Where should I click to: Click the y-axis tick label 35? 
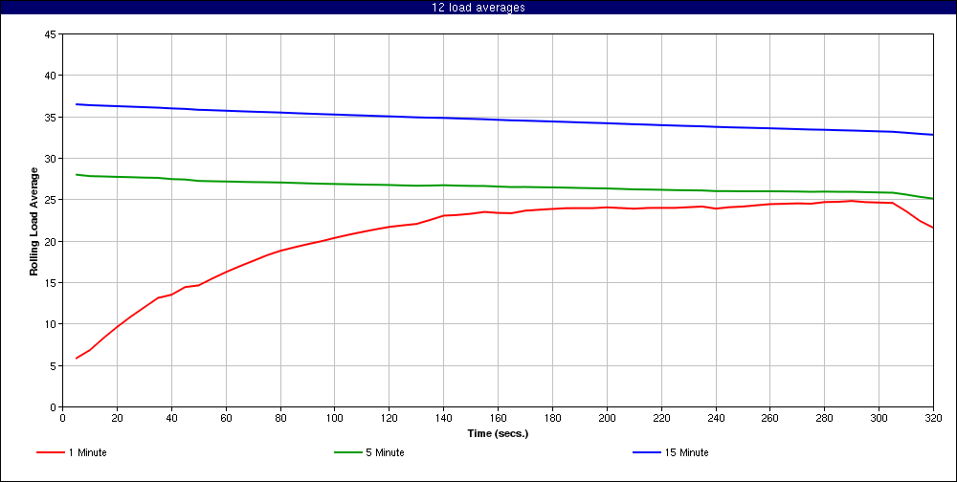51,117
